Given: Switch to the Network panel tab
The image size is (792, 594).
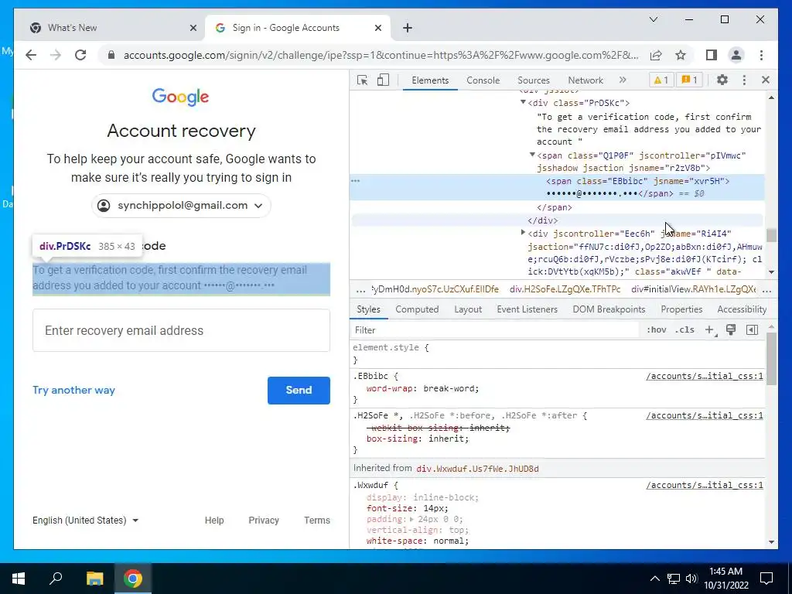Looking at the screenshot, I should (585, 80).
